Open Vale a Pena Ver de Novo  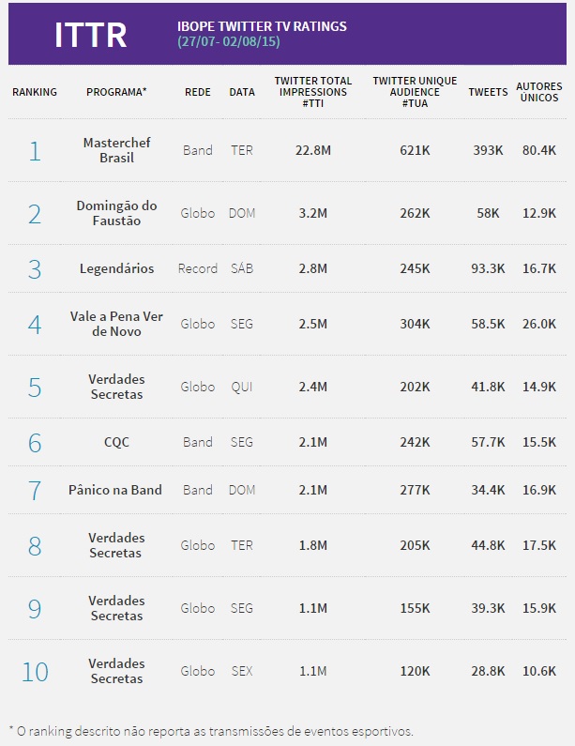coord(116,324)
